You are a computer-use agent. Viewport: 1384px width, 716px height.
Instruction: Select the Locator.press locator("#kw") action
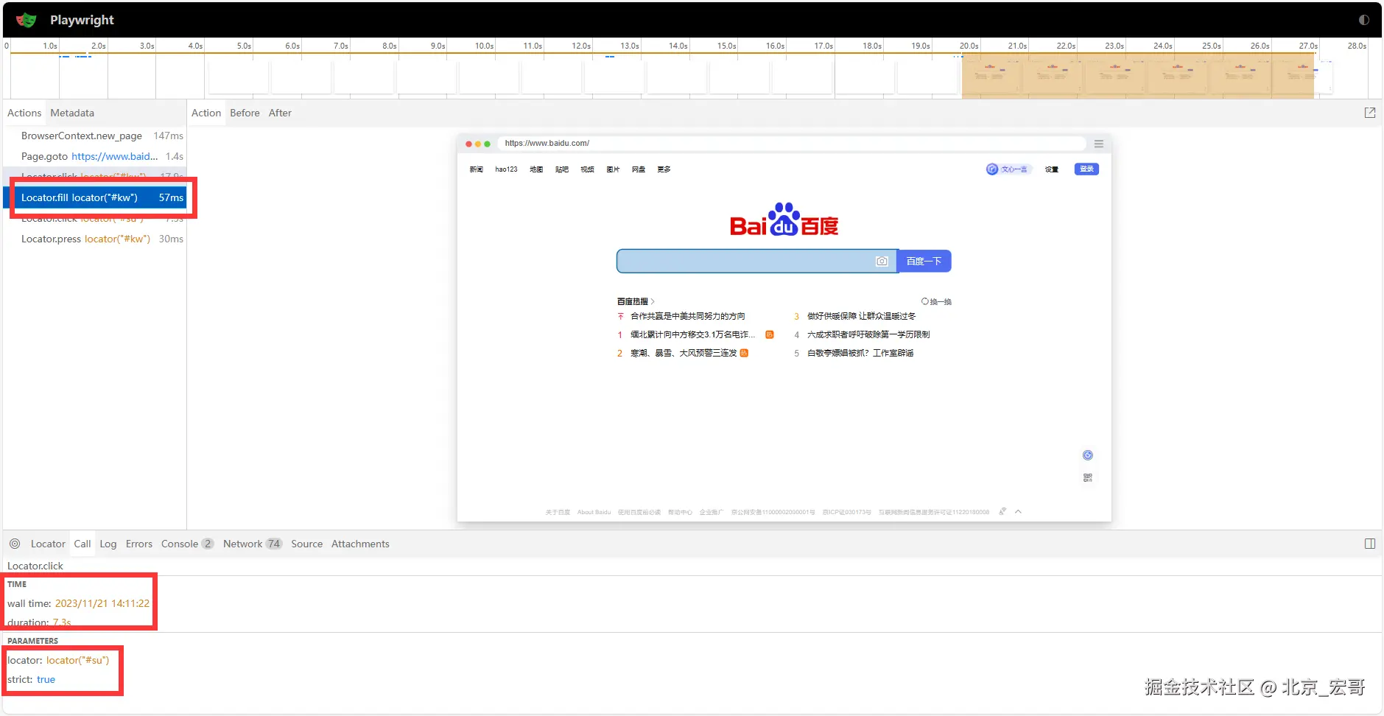point(95,239)
